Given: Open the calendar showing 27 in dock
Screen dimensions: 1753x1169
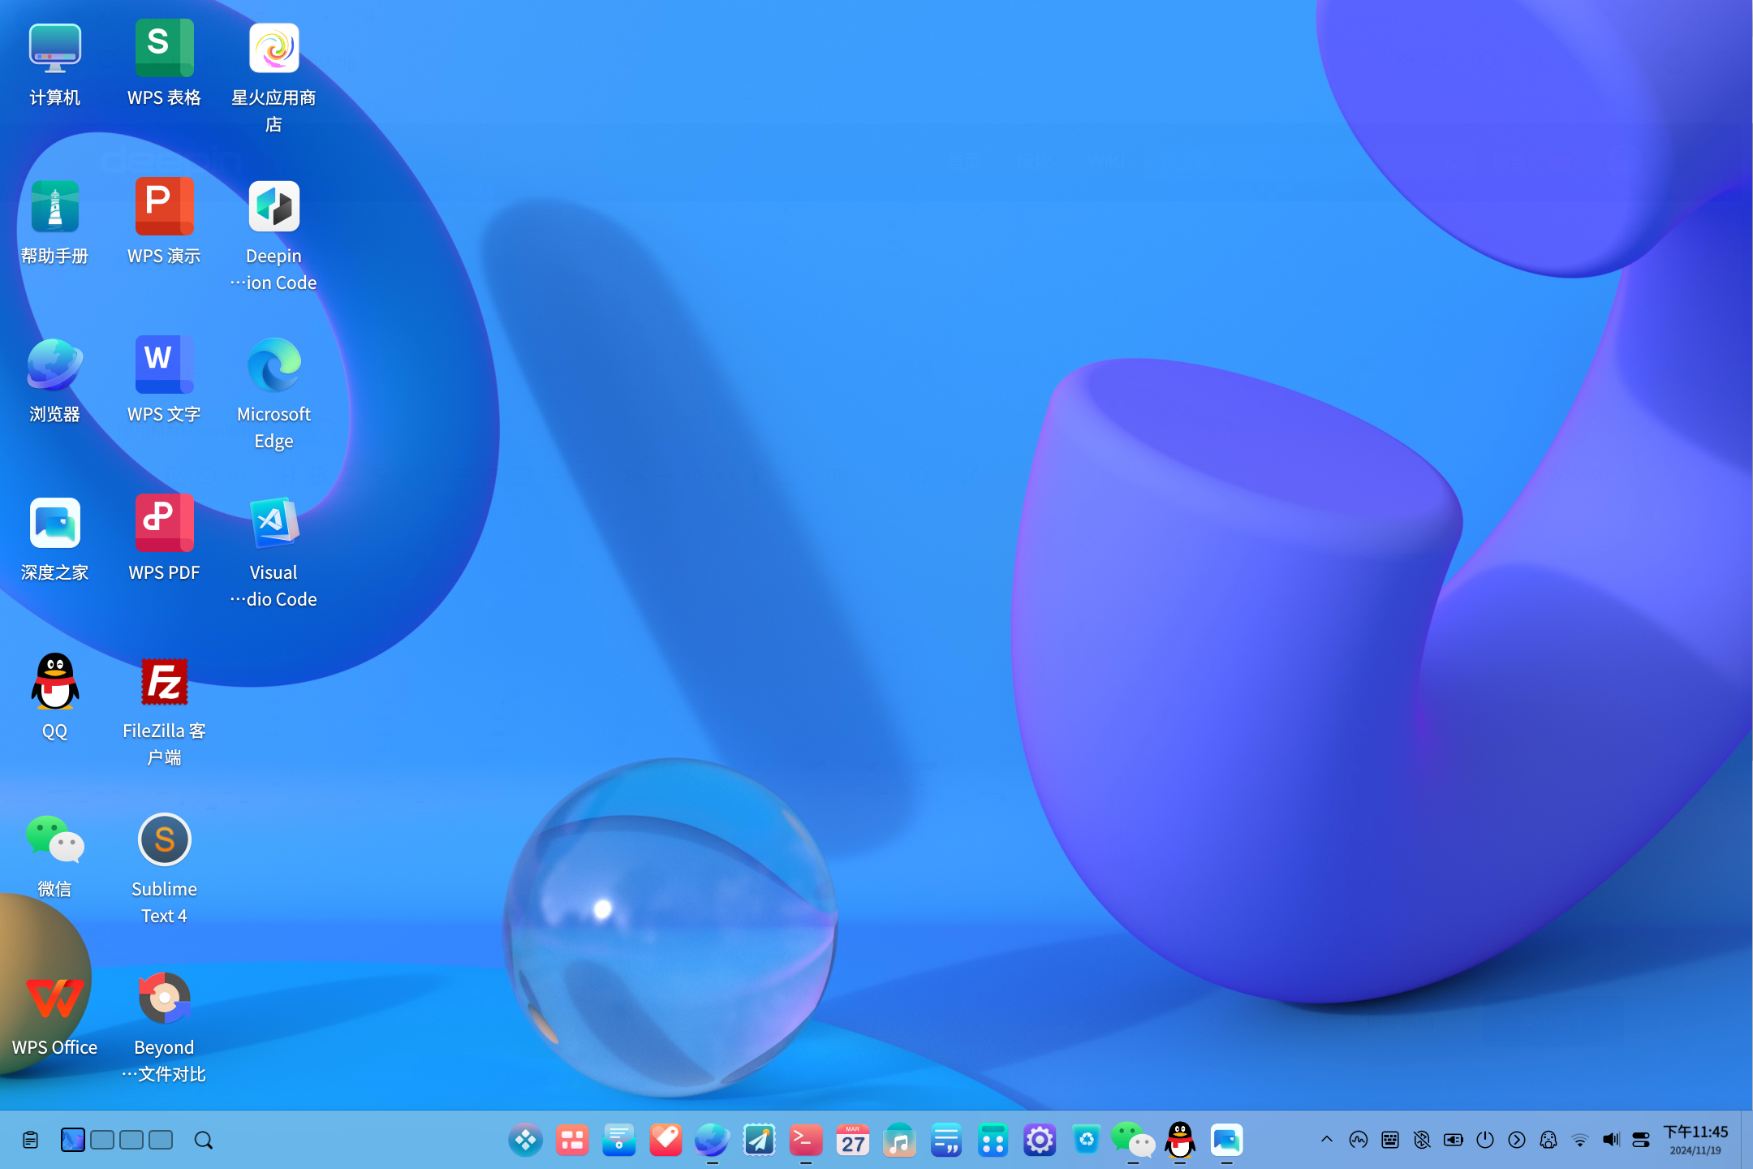Looking at the screenshot, I should [853, 1140].
